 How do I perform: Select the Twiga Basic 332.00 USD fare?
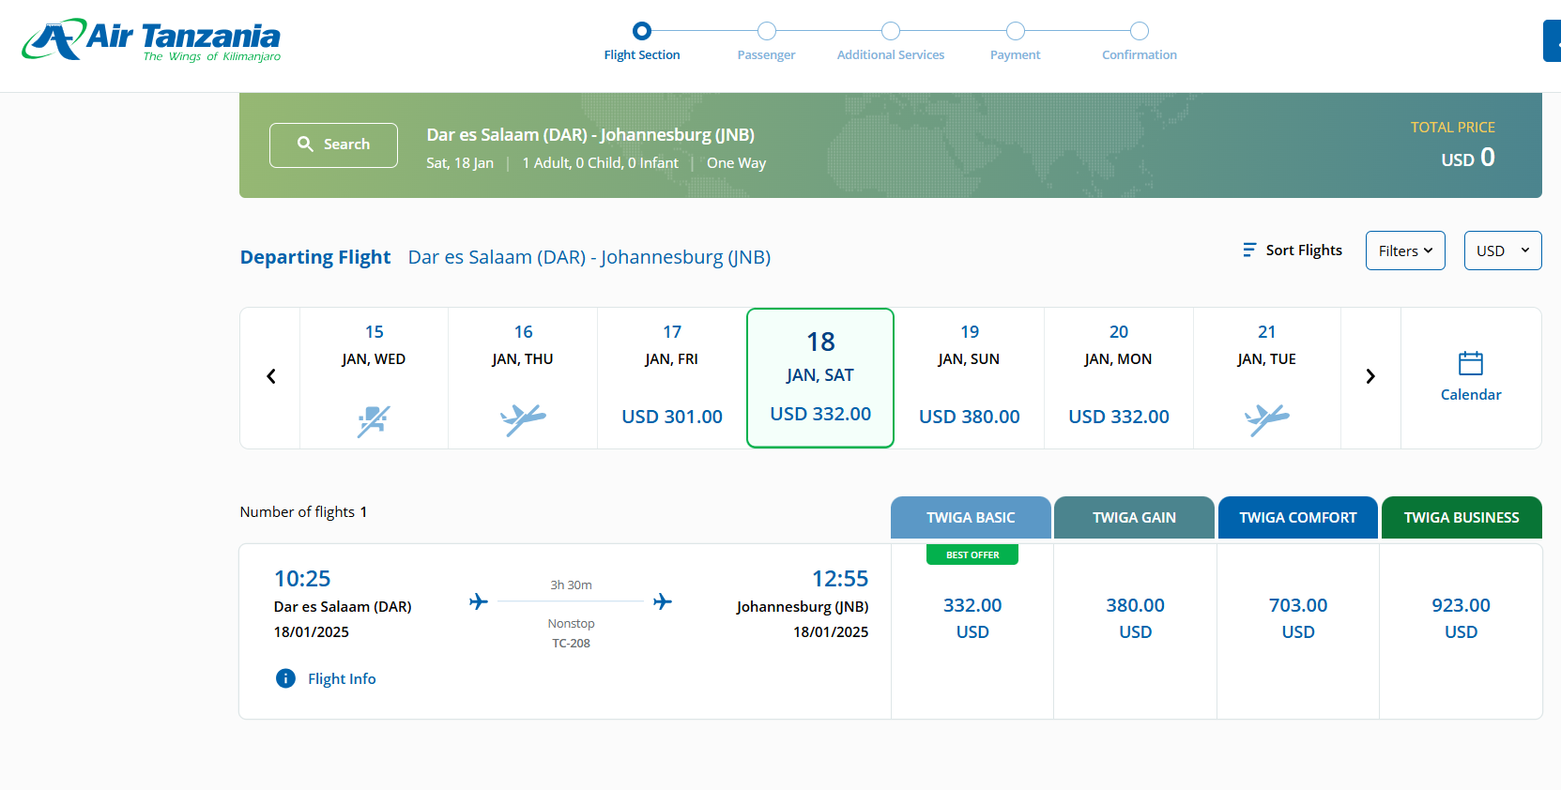pos(972,618)
